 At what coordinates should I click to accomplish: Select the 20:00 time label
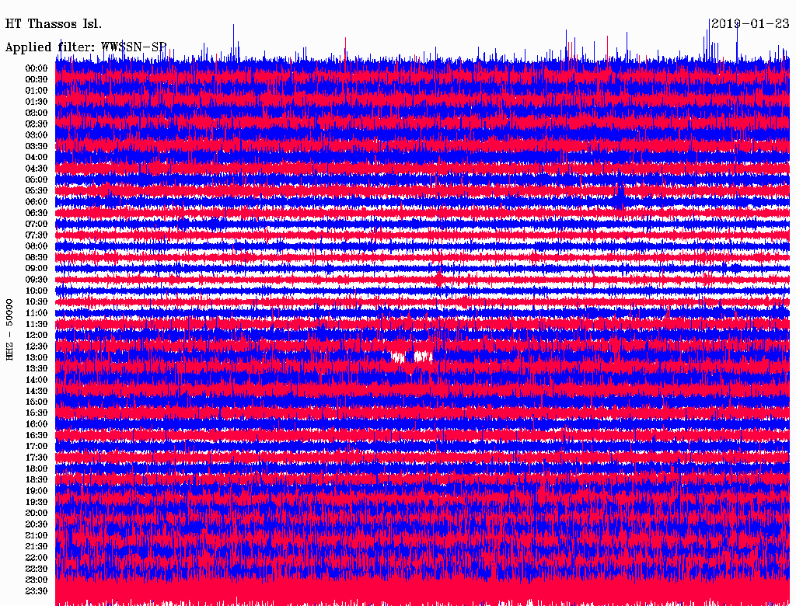(37, 514)
